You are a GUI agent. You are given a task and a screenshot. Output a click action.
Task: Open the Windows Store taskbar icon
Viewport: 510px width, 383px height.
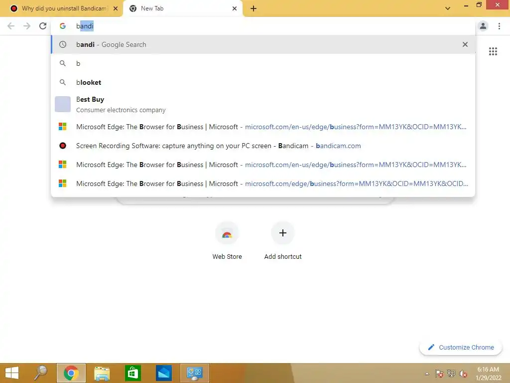pyautogui.click(x=132, y=373)
